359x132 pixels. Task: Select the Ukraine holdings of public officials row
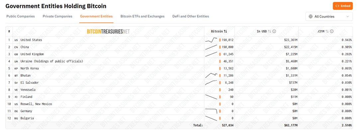(179, 61)
